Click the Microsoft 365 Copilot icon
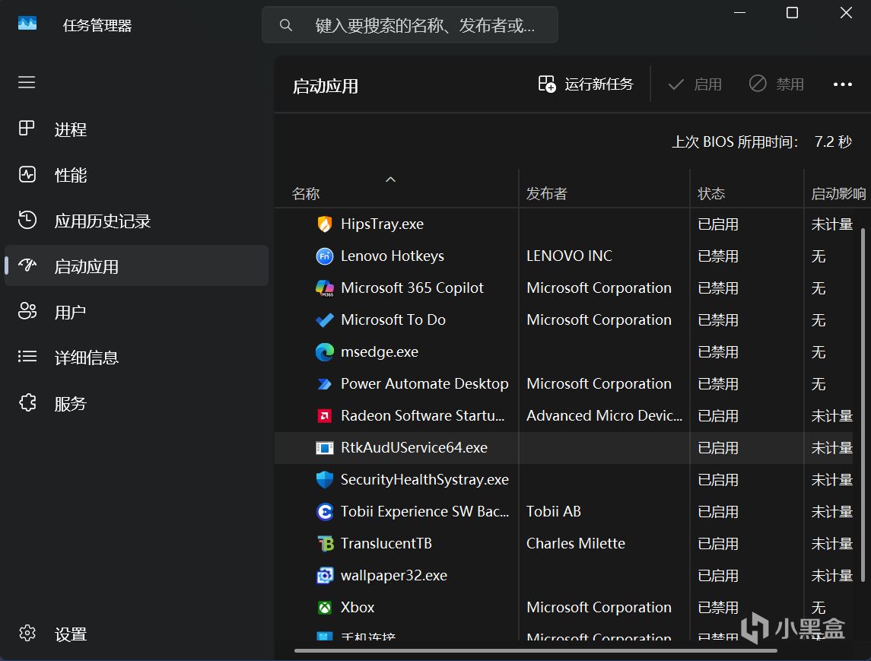This screenshot has width=871, height=661. [325, 288]
